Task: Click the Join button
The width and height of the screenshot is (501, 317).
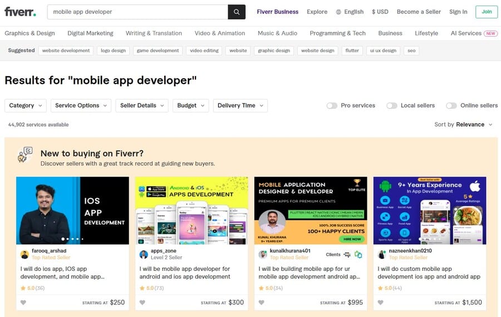Action: pos(487,12)
